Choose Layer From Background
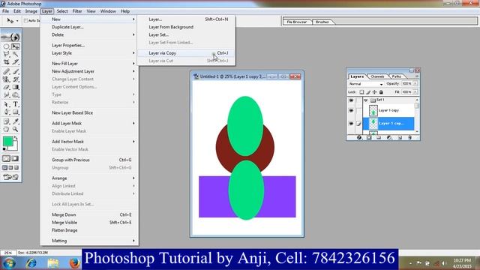This screenshot has height=270, width=480. pyautogui.click(x=186, y=27)
